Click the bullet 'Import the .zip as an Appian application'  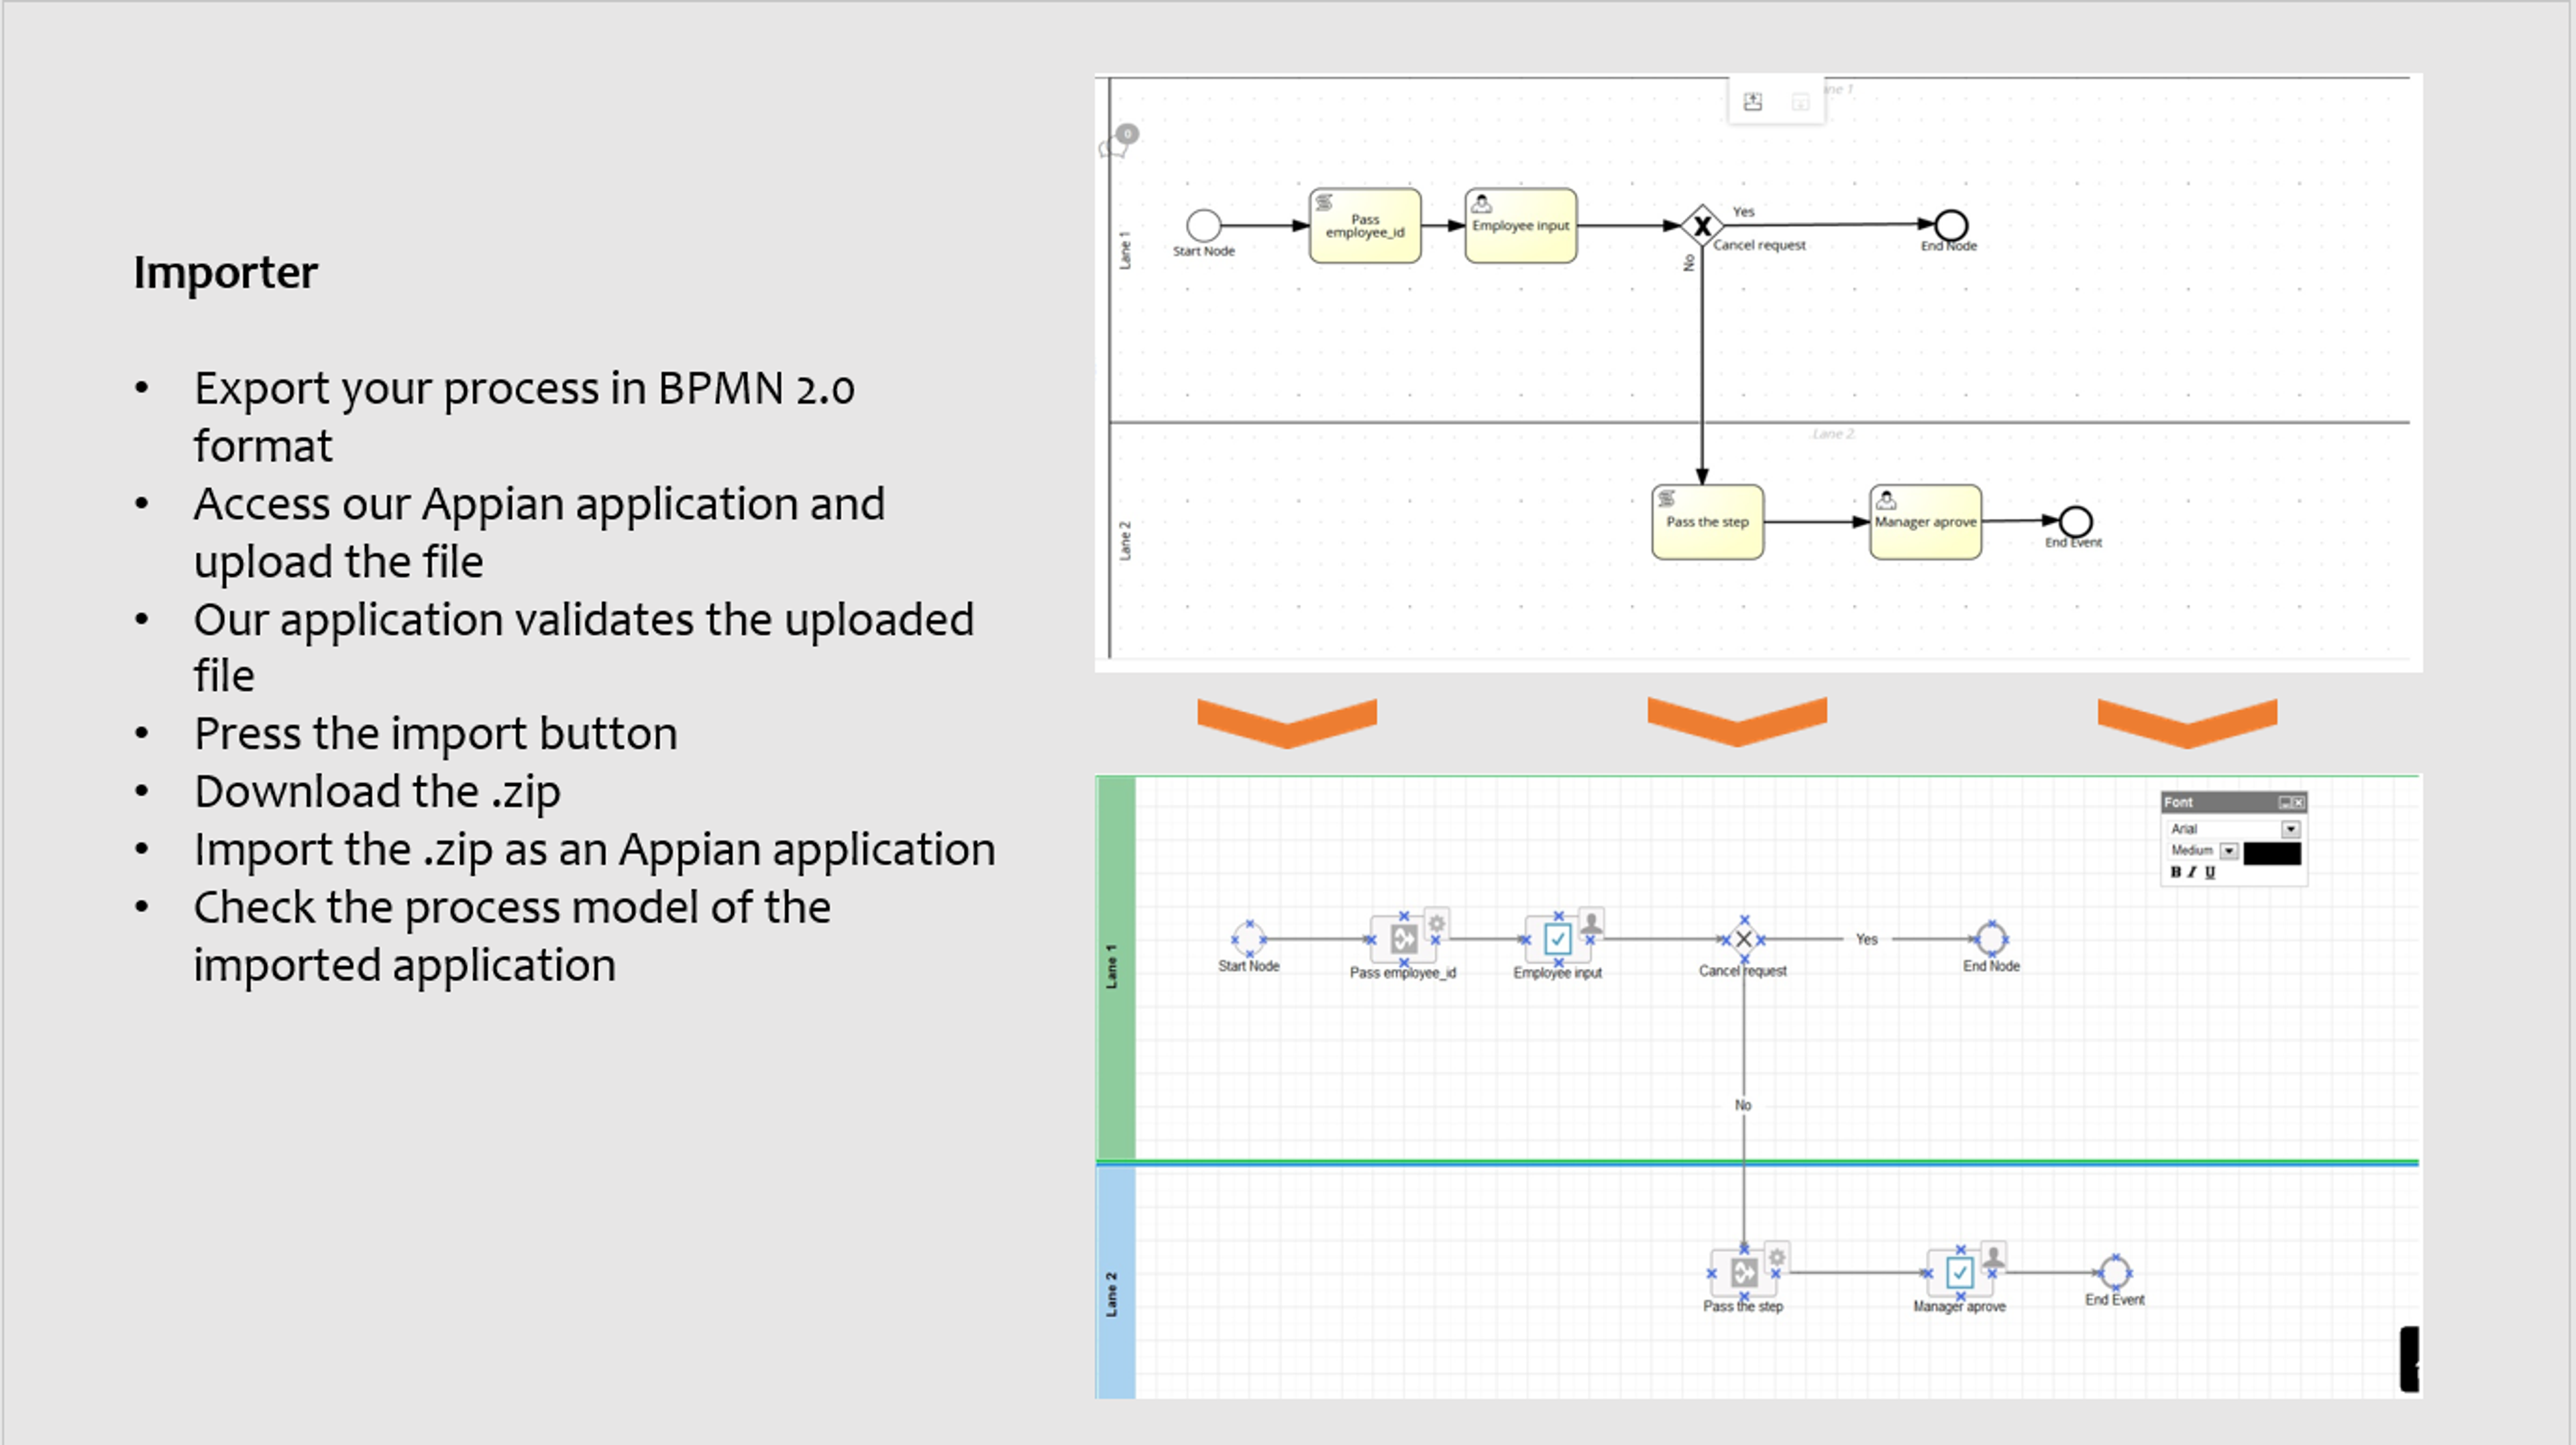coord(594,850)
